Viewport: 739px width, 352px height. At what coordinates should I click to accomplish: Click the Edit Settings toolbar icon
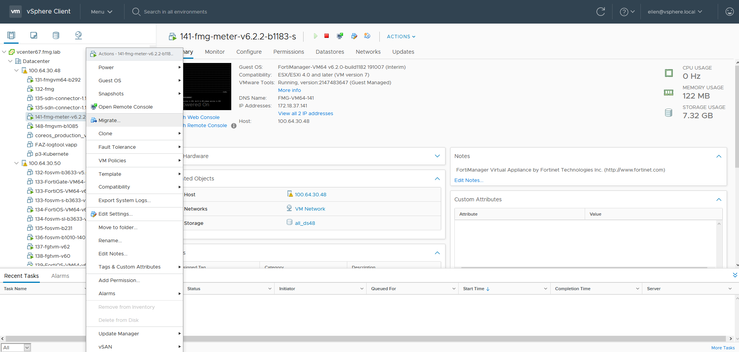354,36
